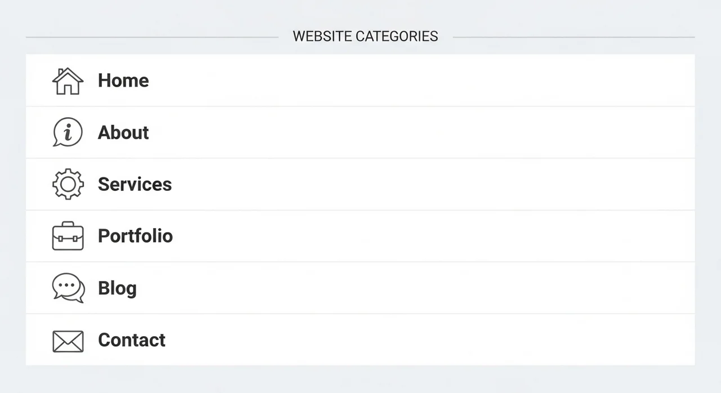Select the Services gear icon

point(68,184)
